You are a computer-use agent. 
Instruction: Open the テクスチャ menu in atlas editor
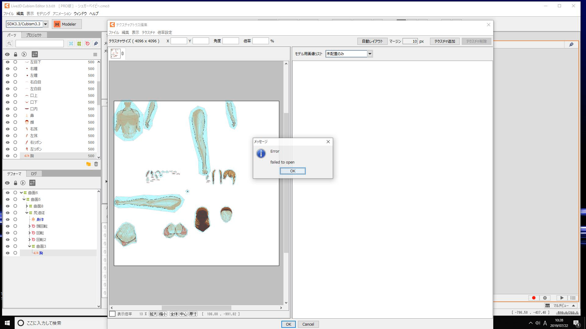point(148,32)
